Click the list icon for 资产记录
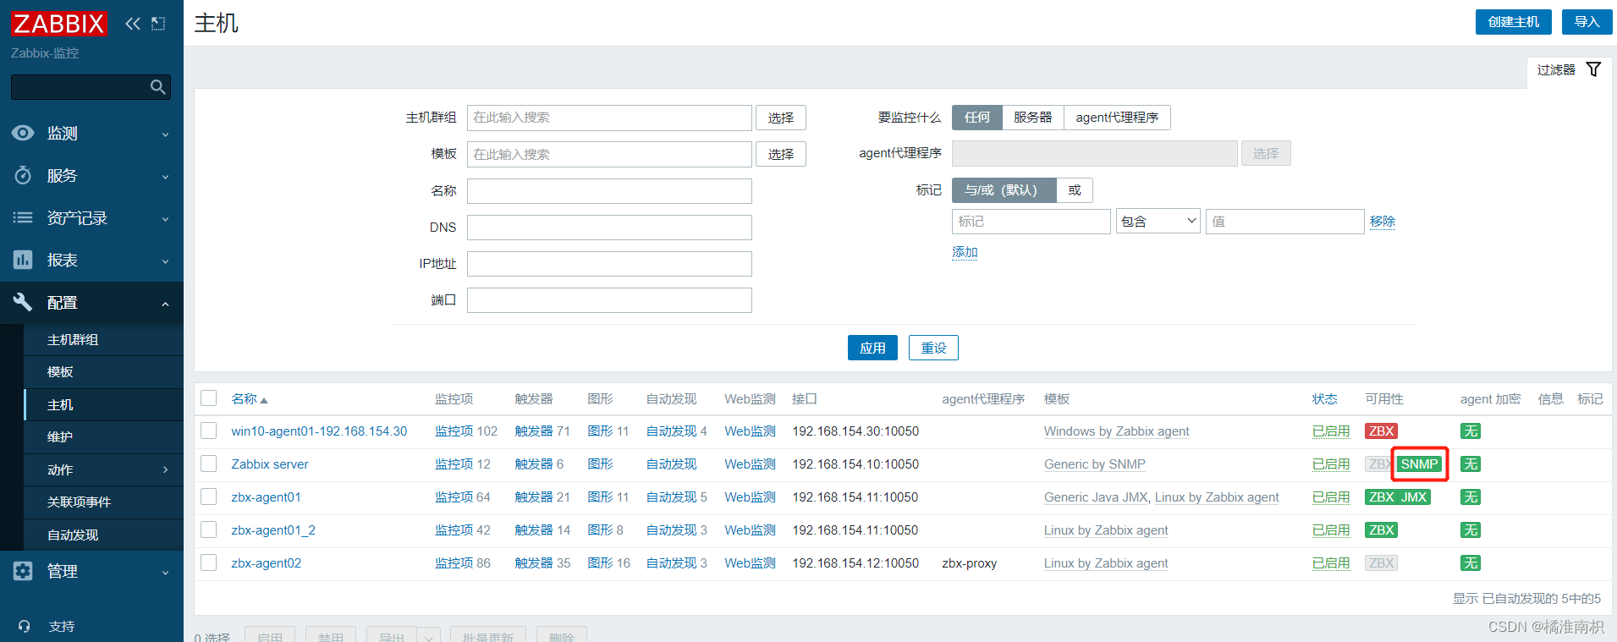The image size is (1617, 642). pos(23,217)
